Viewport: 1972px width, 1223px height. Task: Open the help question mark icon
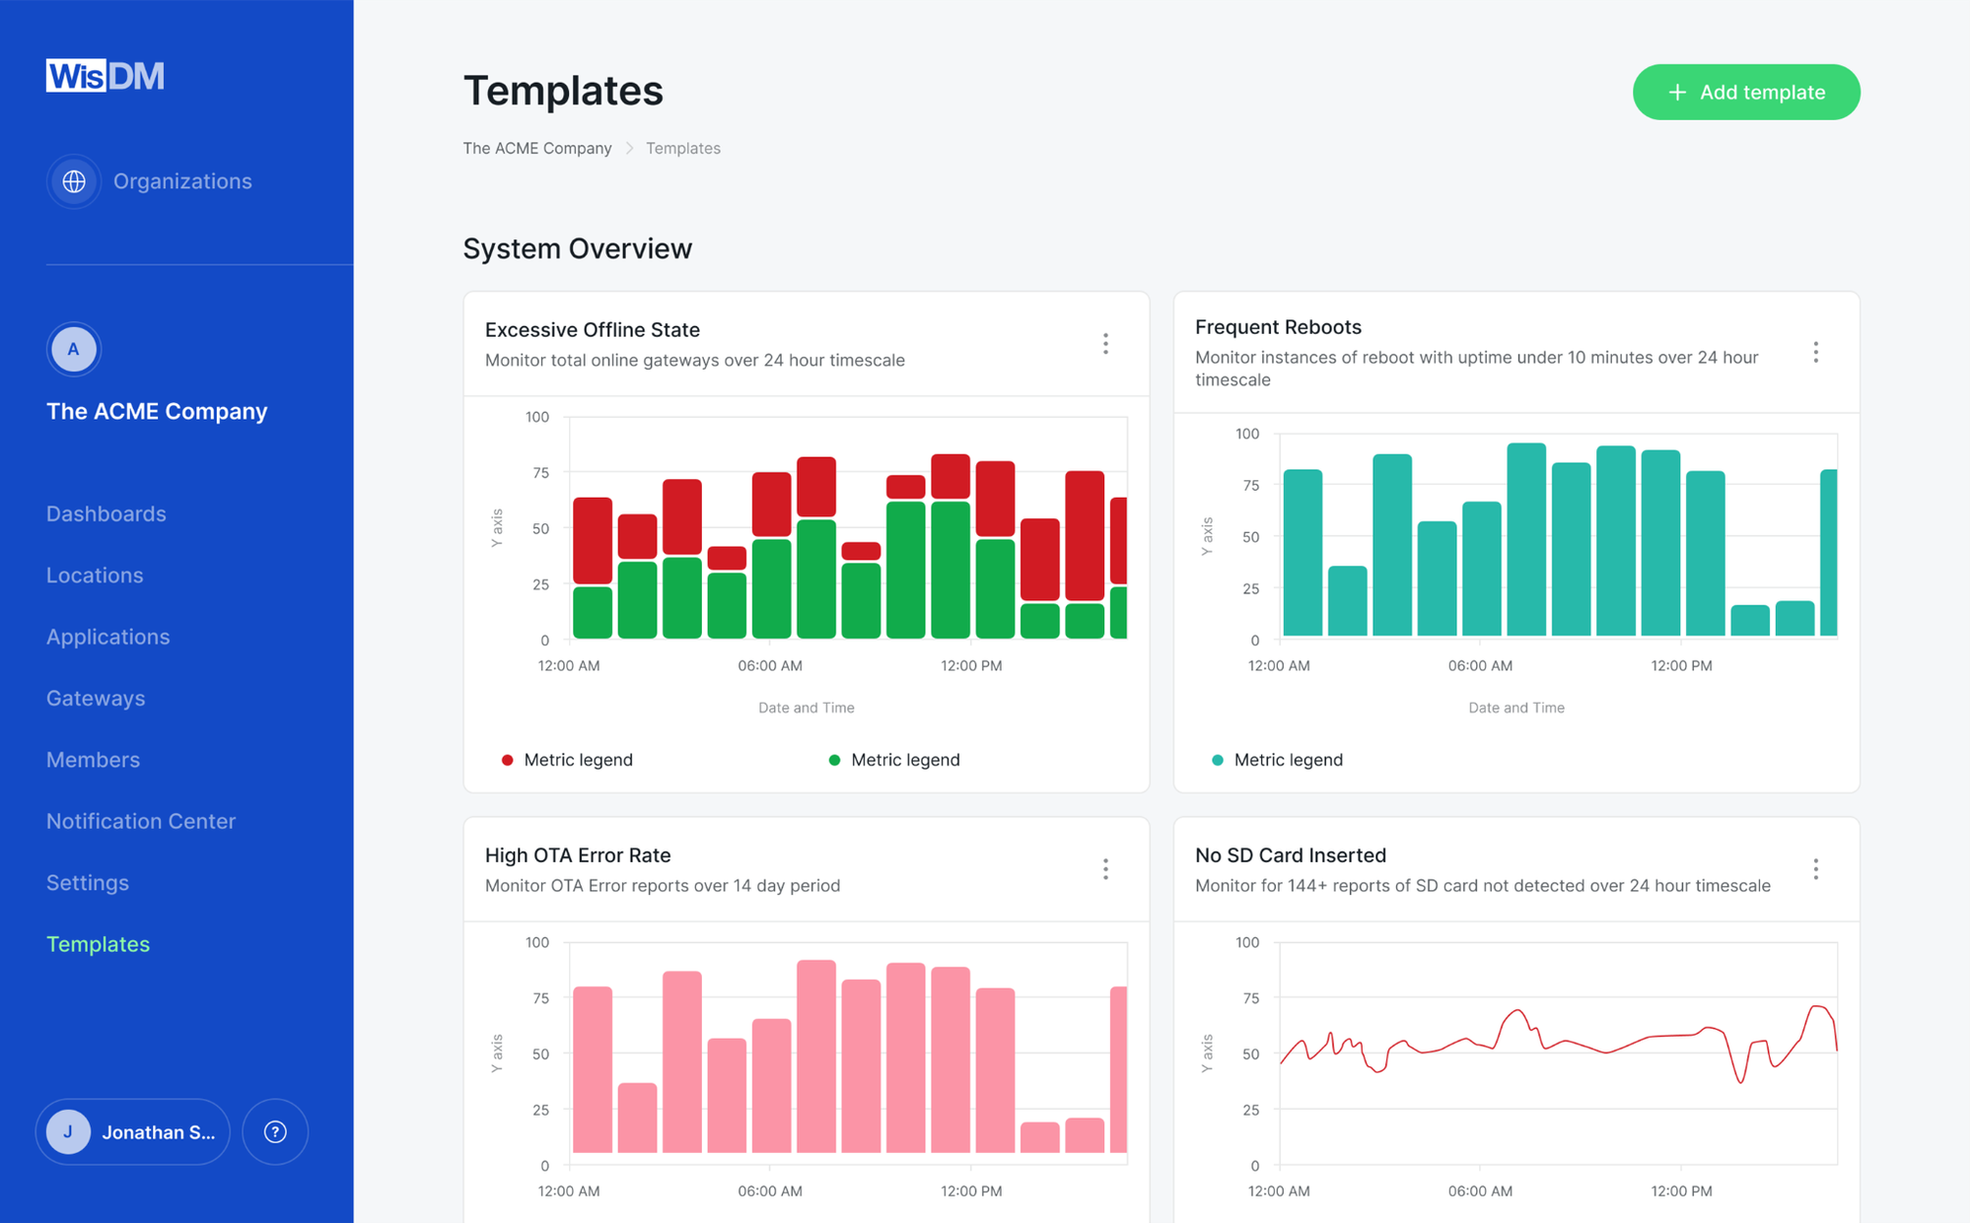point(275,1131)
